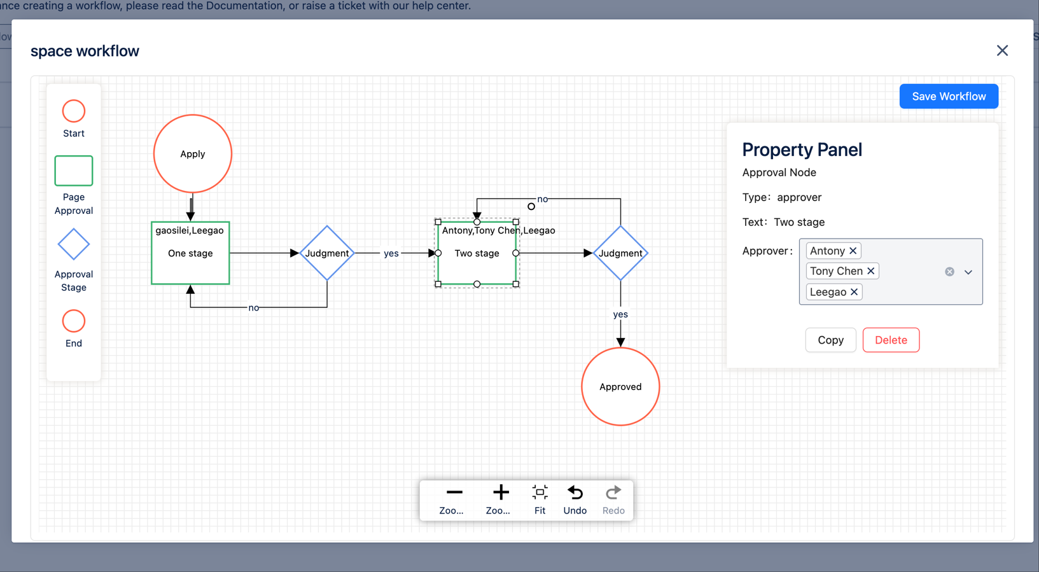This screenshot has width=1039, height=572.
Task: Select the Start node icon in palette
Action: pos(74,111)
